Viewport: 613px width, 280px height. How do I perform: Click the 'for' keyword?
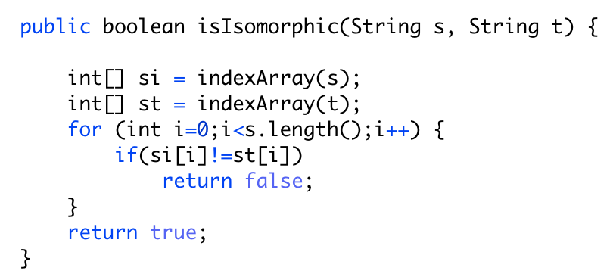tap(85, 129)
